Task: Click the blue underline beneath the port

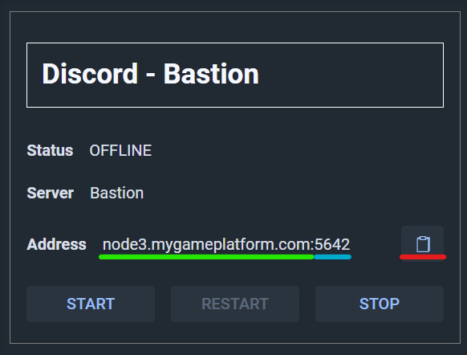Action: point(333,257)
